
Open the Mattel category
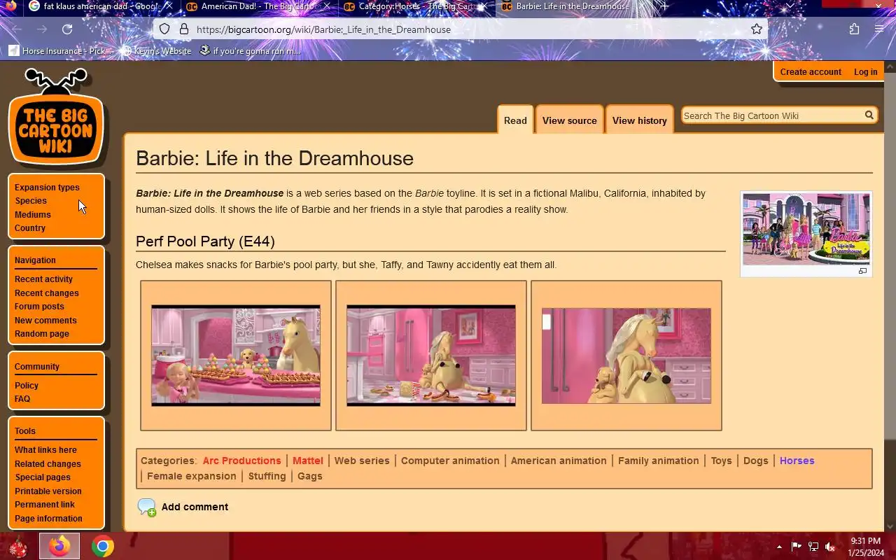tap(308, 461)
